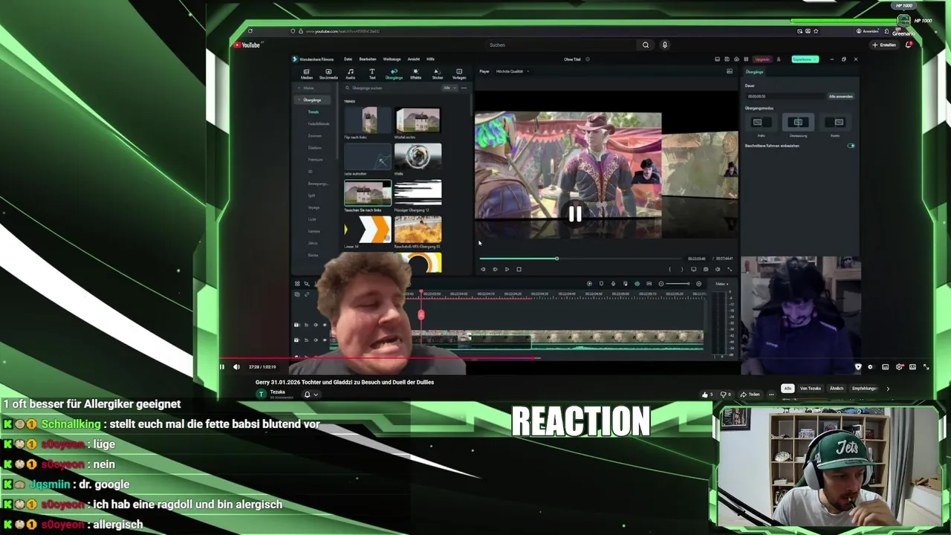Open the Stockmedia tab in Filmora
The image size is (951, 535).
[x=328, y=74]
